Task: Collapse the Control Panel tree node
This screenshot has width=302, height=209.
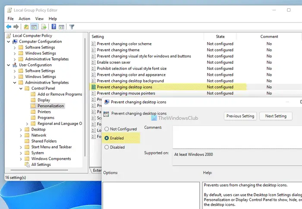Action: (21, 88)
